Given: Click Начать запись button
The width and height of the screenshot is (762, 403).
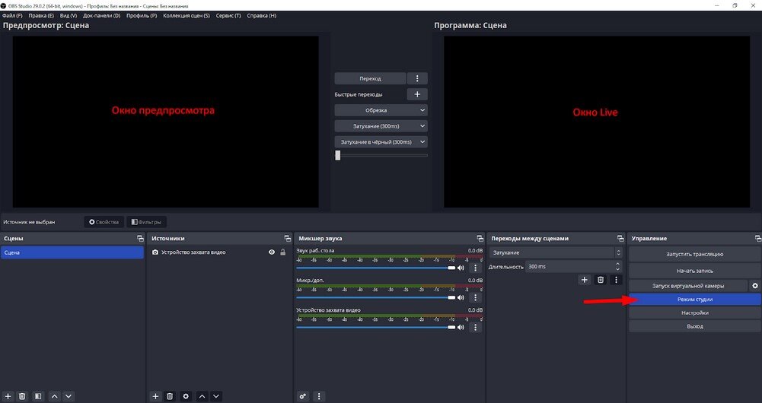Looking at the screenshot, I should [x=695, y=271].
